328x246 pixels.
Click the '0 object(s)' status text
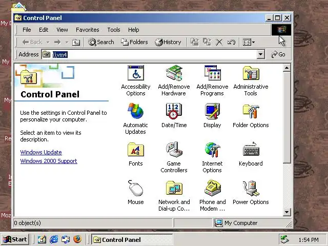[27, 223]
